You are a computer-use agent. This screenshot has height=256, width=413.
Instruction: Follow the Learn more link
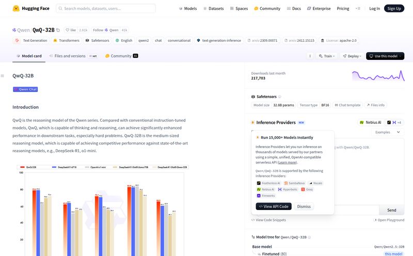(288, 163)
